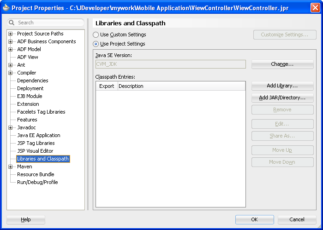Open the Deployment category
Viewport: 323px width, 230px height.
pos(30,88)
